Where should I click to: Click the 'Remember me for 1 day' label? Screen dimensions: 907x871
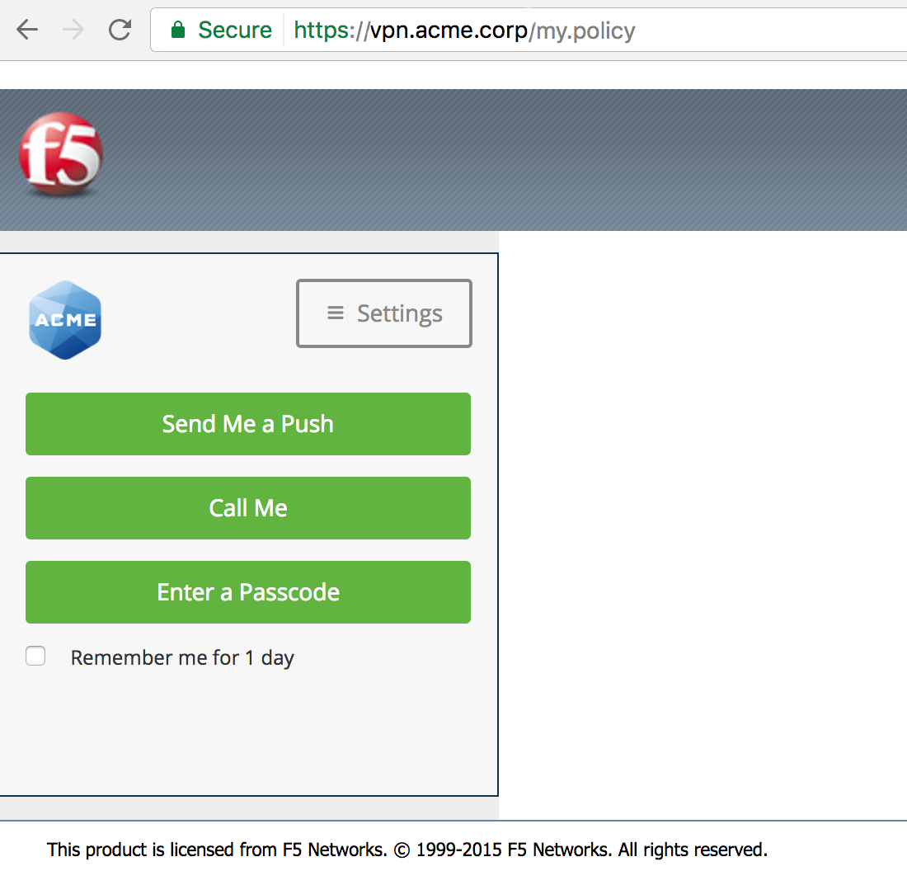tap(182, 658)
